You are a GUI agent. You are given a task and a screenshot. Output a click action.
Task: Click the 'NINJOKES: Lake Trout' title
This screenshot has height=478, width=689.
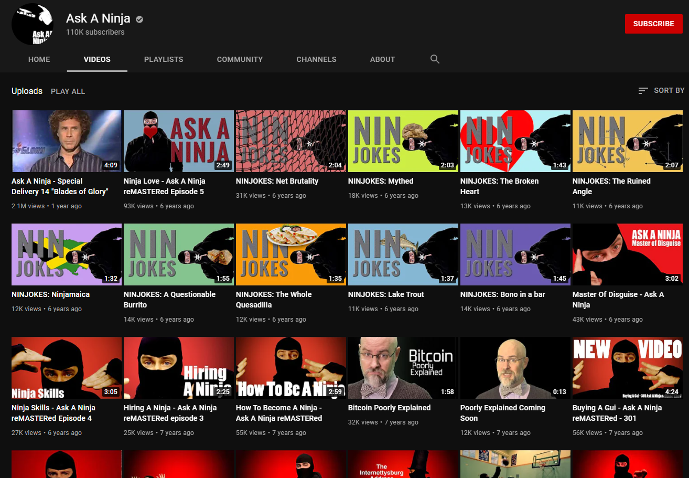pyautogui.click(x=386, y=294)
